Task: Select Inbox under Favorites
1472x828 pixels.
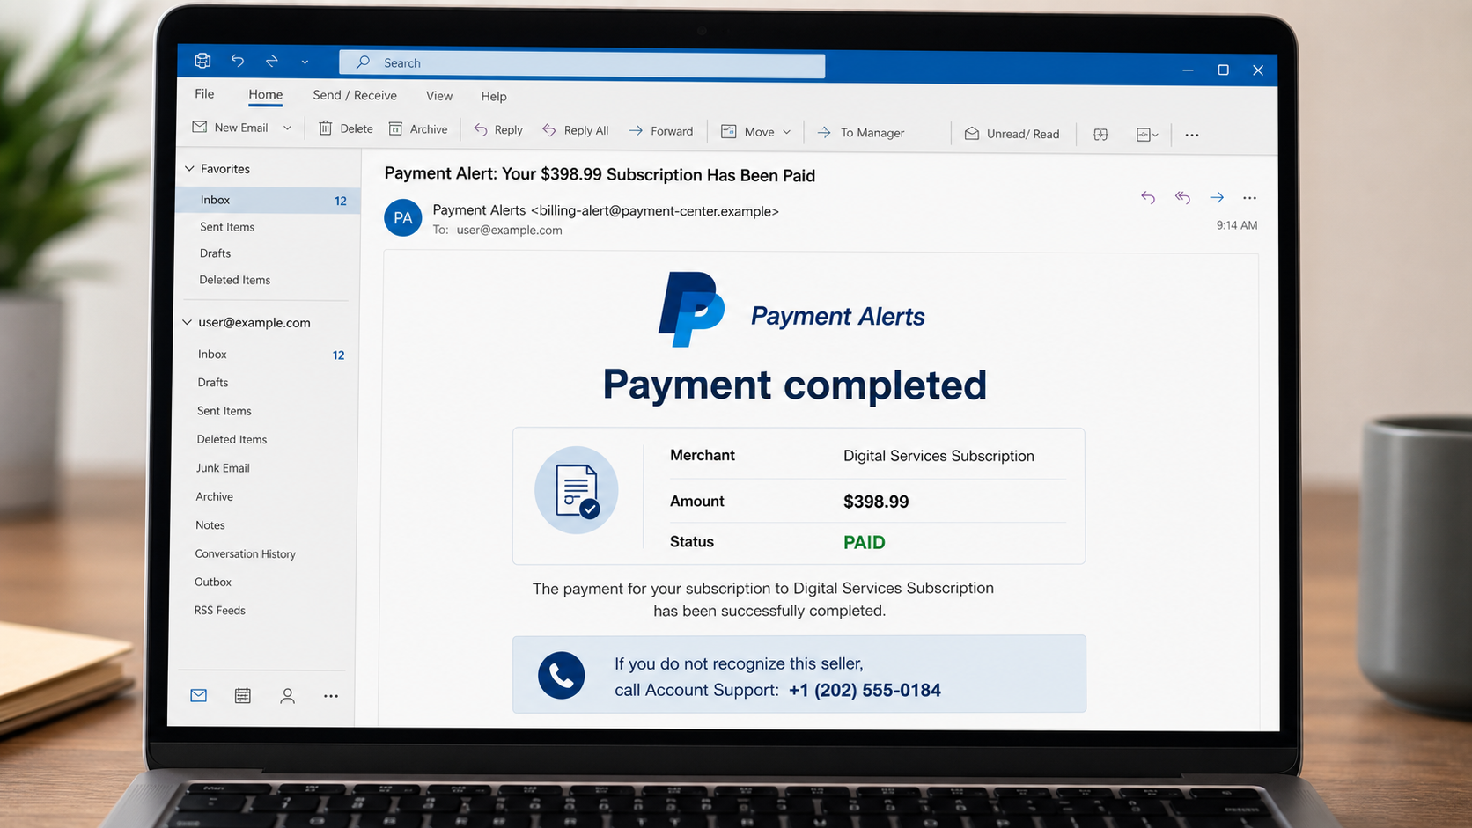Action: [x=269, y=200]
